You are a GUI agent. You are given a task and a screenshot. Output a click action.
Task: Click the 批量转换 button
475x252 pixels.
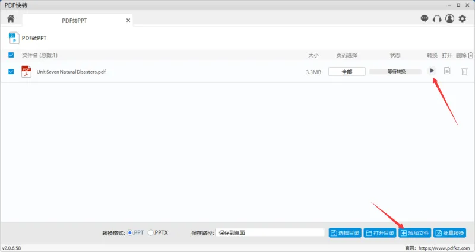click(x=450, y=233)
